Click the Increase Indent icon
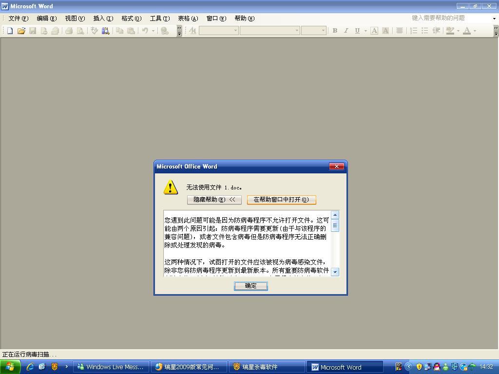The width and height of the screenshot is (499, 374). [x=436, y=31]
